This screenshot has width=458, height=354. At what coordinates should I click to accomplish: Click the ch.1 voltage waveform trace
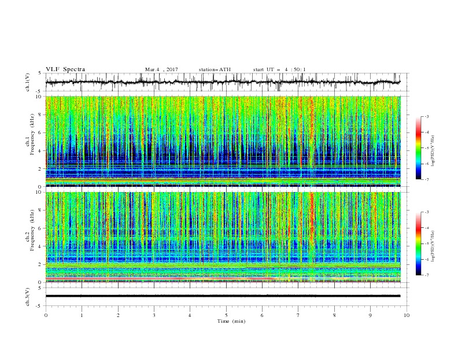tap(223, 82)
